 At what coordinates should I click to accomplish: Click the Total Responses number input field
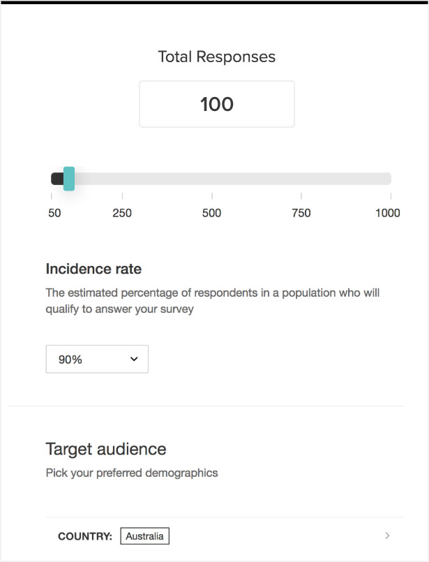point(216,104)
